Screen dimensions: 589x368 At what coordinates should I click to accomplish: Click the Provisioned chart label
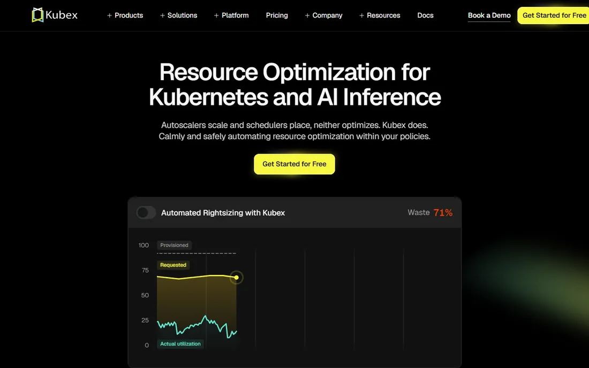pyautogui.click(x=175, y=246)
